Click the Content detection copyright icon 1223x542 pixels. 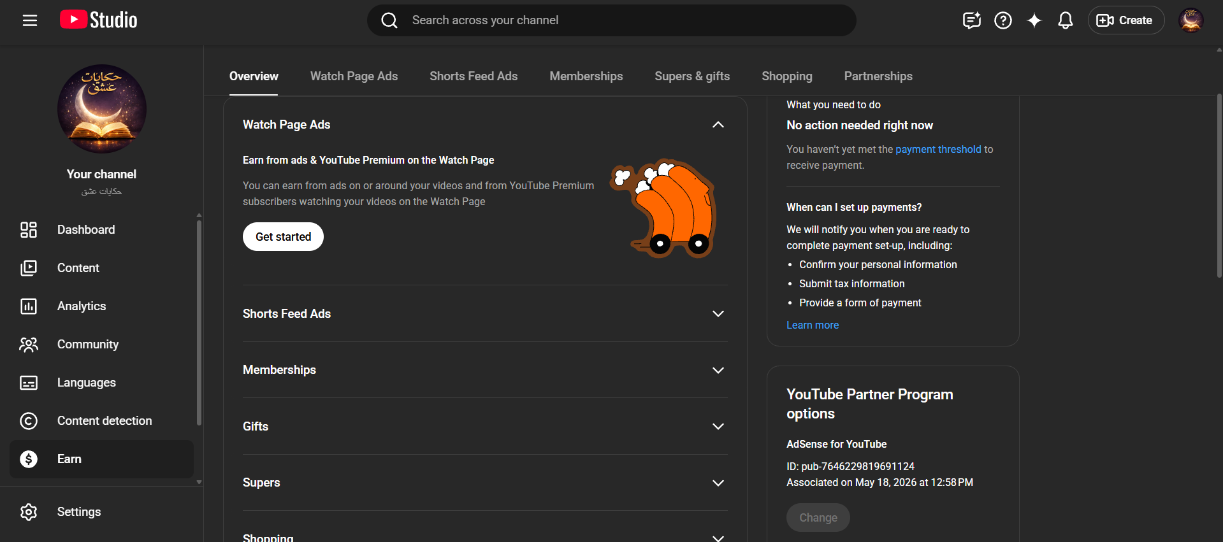[x=29, y=421]
